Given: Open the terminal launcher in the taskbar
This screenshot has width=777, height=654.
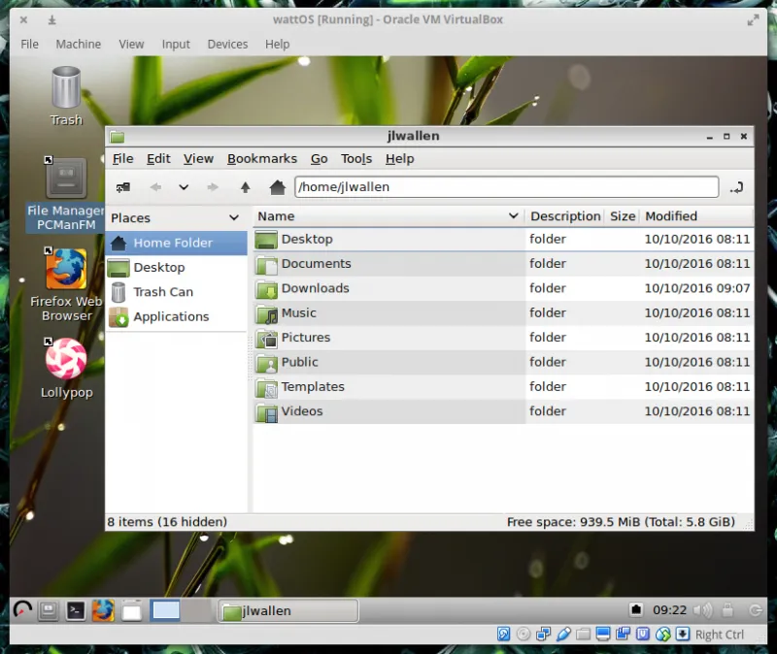Looking at the screenshot, I should (75, 610).
